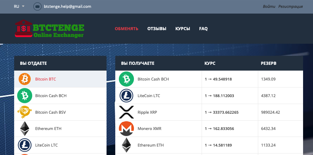Open the FAQ menu item

point(203,29)
